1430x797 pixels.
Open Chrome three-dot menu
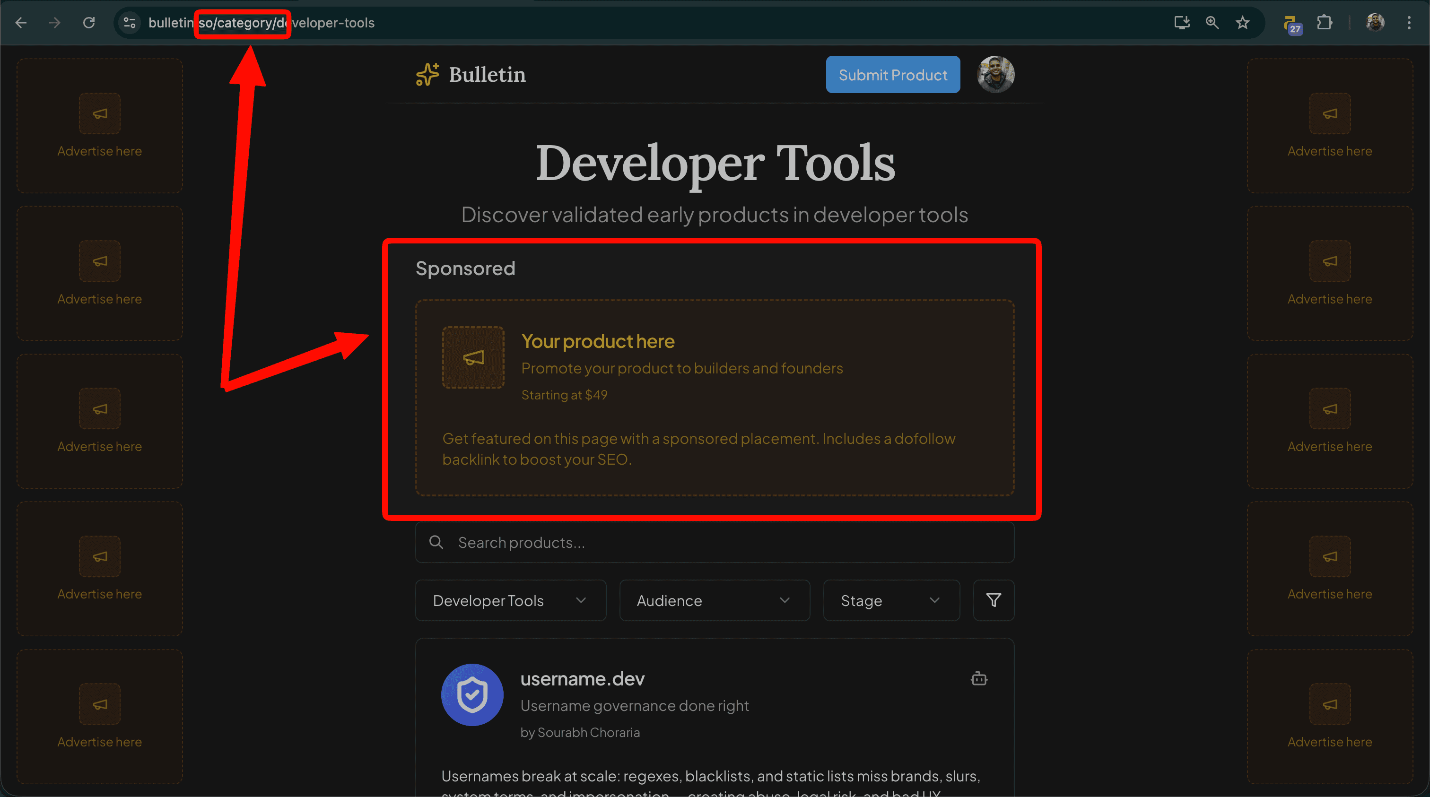pos(1409,23)
